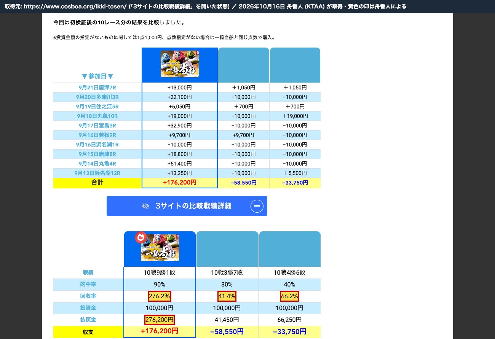Viewport: 495px width, 339px height.
Task: Click the 回収率 row label
Action: (88, 296)
